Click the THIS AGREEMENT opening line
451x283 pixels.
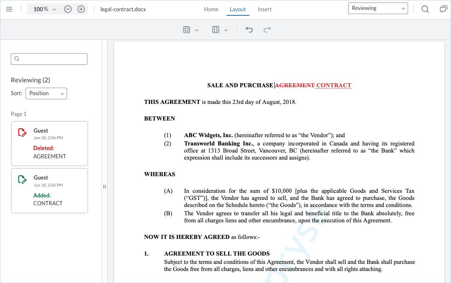pyautogui.click(x=220, y=102)
